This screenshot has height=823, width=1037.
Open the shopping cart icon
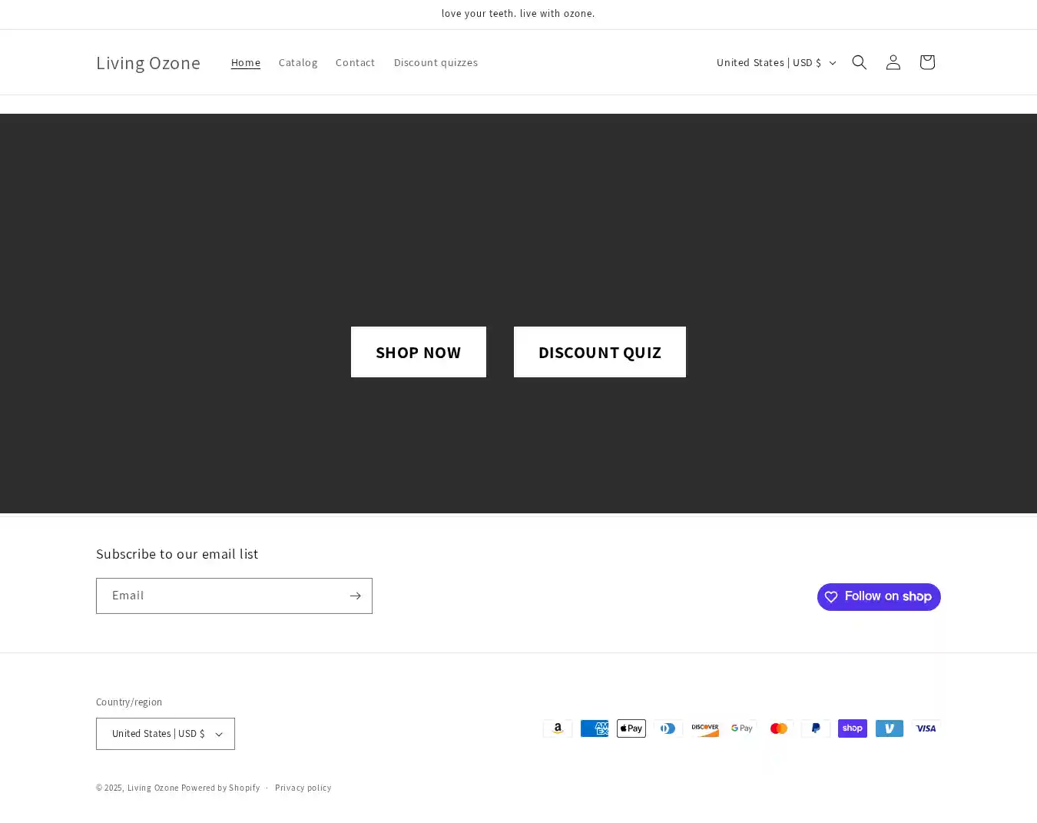[926, 62]
